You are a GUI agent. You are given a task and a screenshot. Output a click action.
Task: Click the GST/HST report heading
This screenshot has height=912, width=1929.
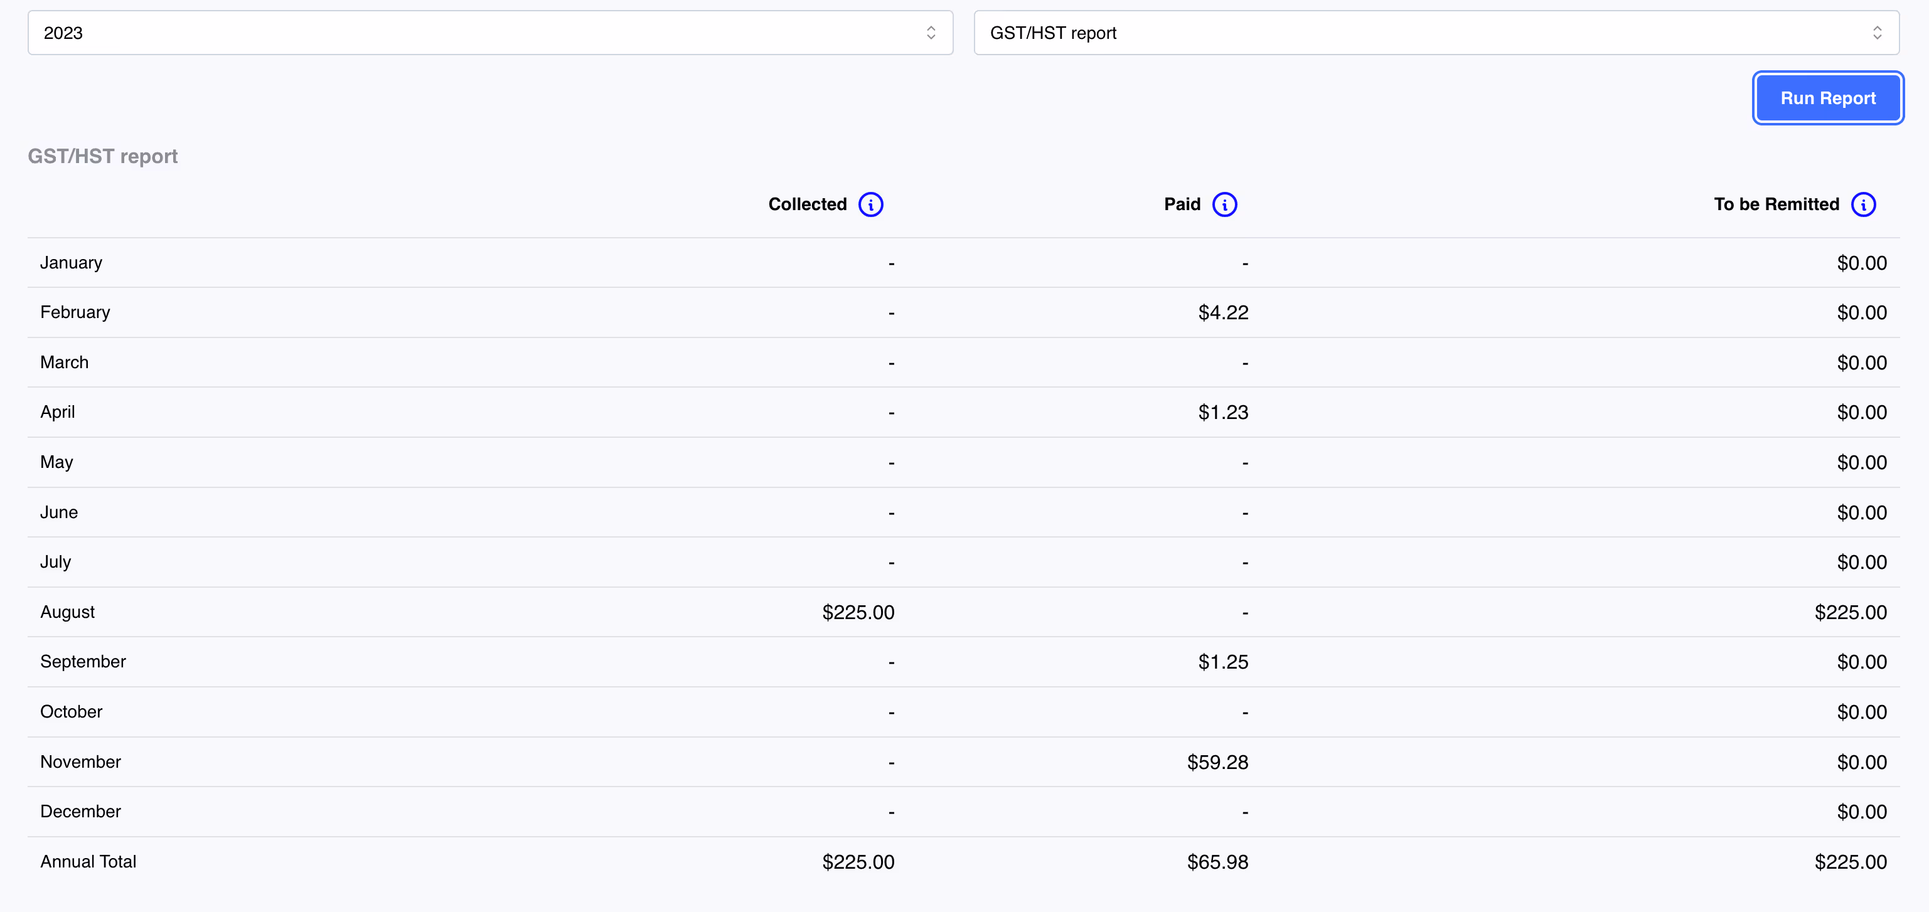click(x=102, y=156)
